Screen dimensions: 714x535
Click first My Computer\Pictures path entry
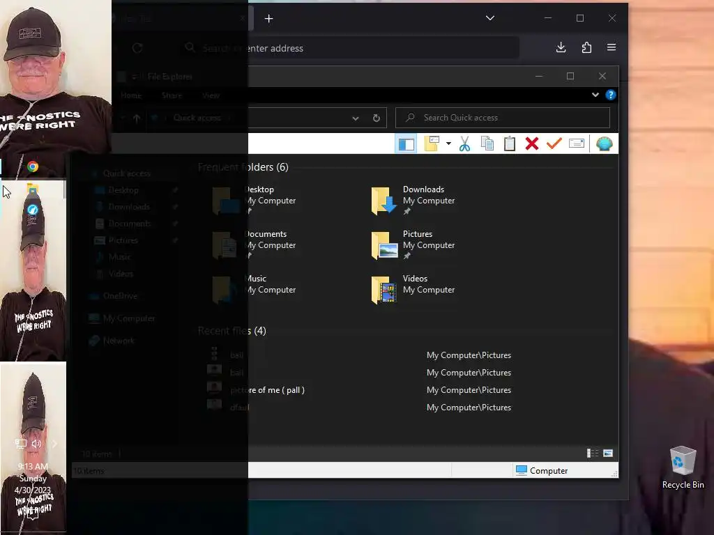coord(469,355)
